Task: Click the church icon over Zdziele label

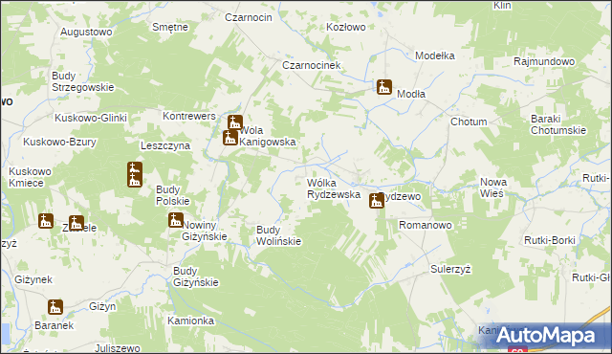Action: coord(76,223)
